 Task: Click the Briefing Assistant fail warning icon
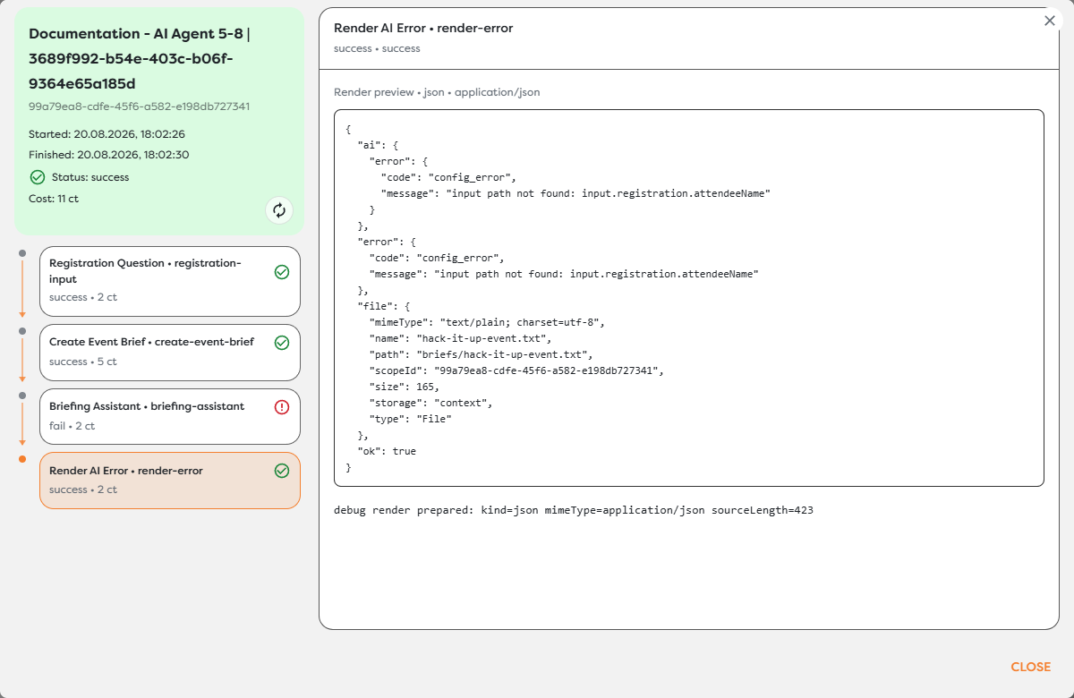click(x=282, y=407)
